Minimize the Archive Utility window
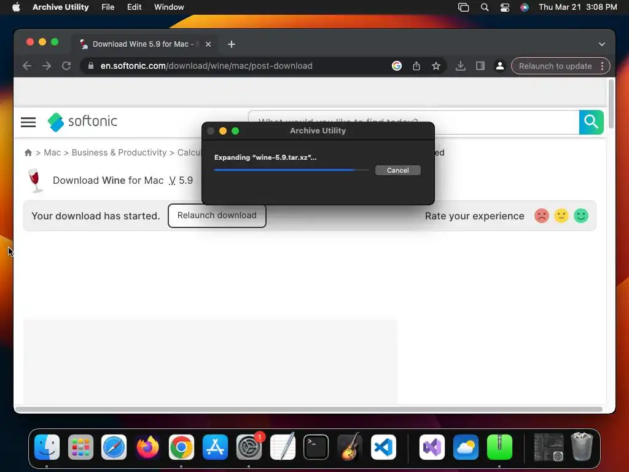The height and width of the screenshot is (472, 629). tap(222, 131)
